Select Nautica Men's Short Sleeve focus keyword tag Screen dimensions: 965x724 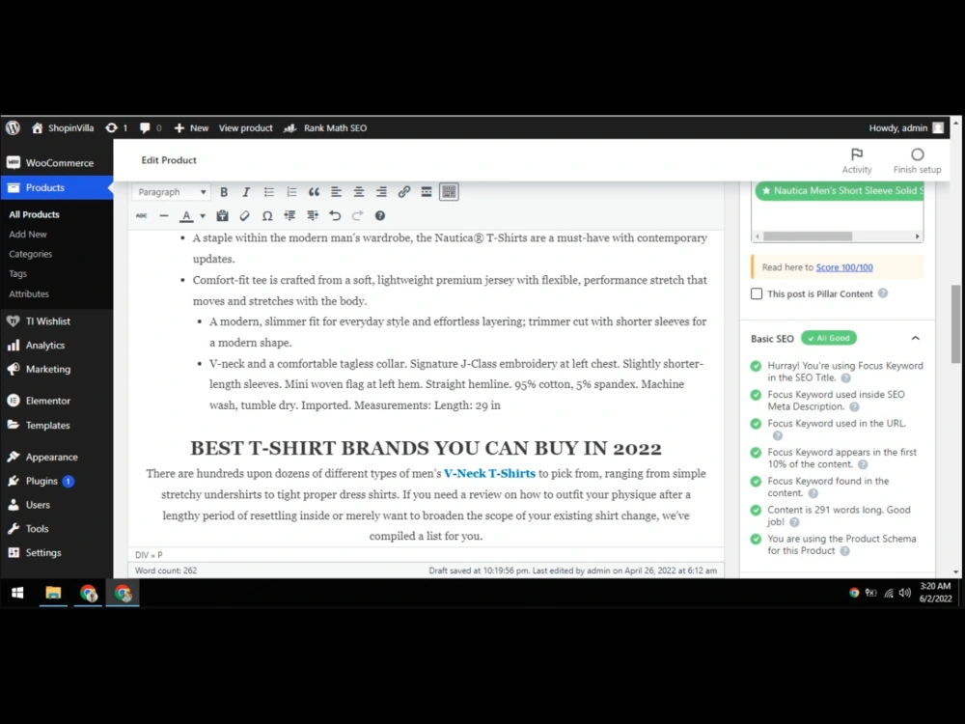[x=840, y=191]
